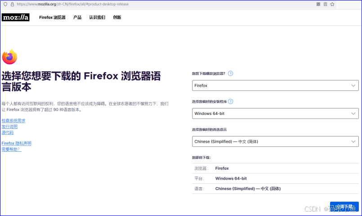Open the Firefox 浏览器 menu
Screen dimensions: 362x216
[52, 18]
